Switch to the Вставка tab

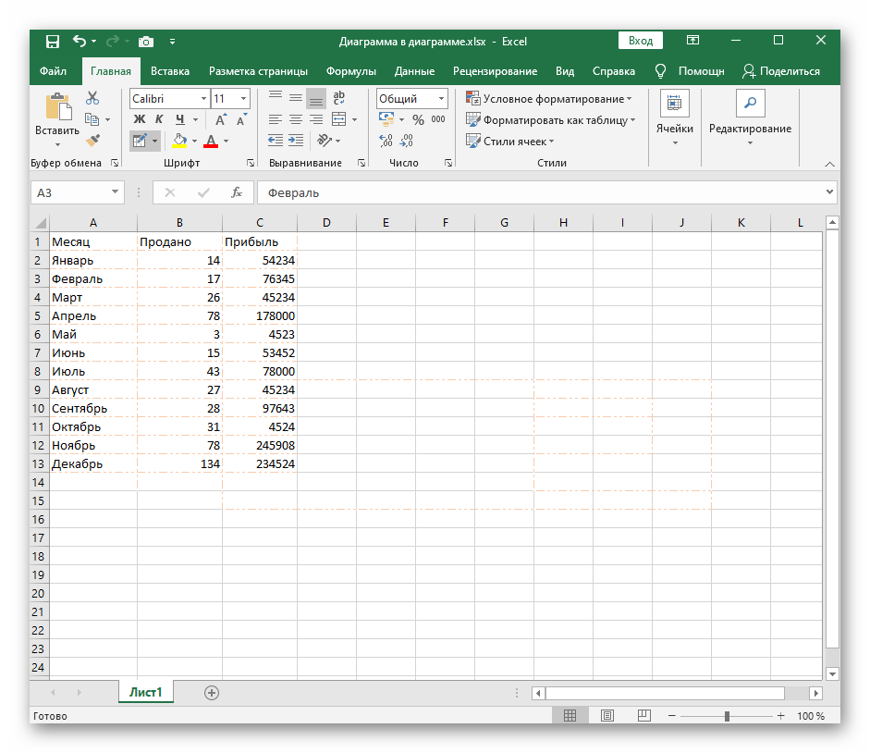[x=170, y=71]
